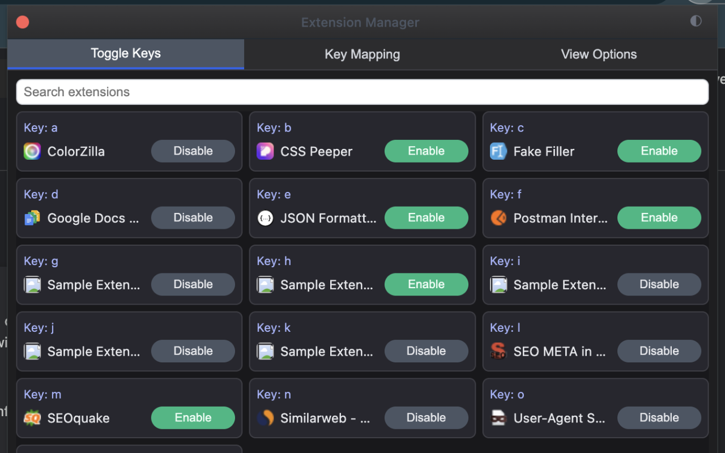Click the Fake Filler name label

coord(544,152)
